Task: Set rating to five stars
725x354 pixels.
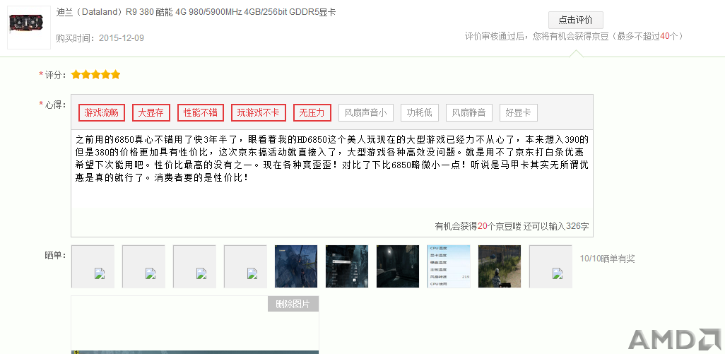Action: coord(116,74)
